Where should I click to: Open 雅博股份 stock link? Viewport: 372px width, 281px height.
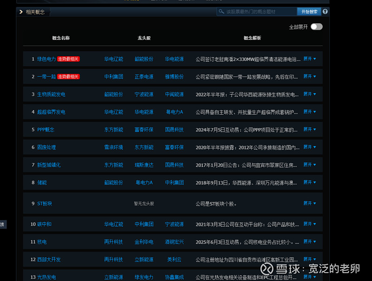point(174,77)
